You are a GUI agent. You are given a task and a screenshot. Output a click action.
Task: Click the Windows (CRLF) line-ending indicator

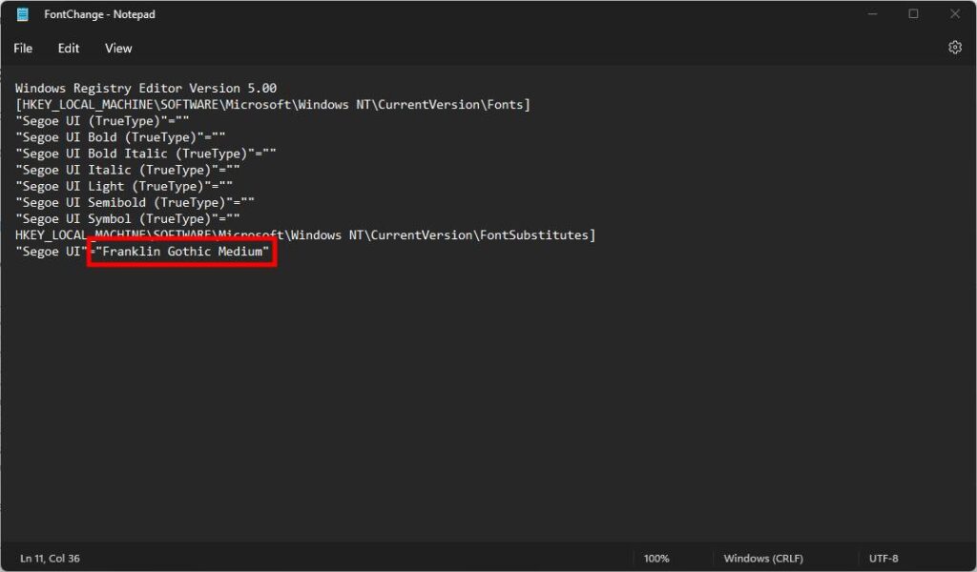765,558
